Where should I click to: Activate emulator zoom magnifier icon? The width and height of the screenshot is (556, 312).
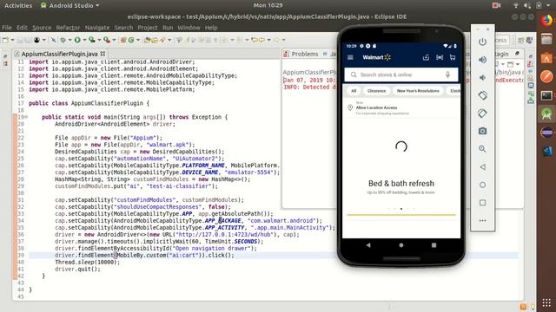point(482,149)
